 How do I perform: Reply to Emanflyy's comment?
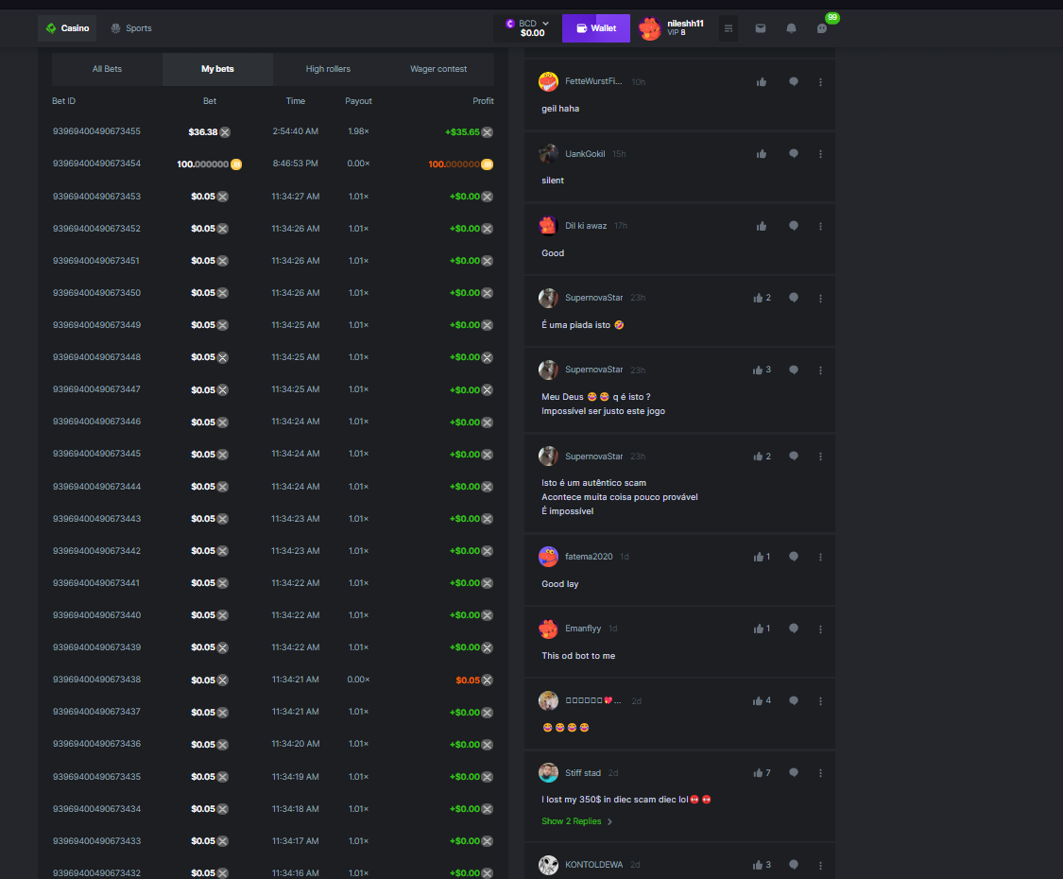coord(794,629)
